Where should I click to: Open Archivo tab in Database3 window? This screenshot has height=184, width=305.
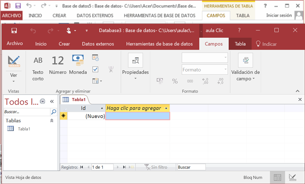coord(14,43)
